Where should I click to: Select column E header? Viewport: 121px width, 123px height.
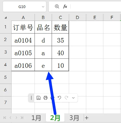(x=95, y=17)
